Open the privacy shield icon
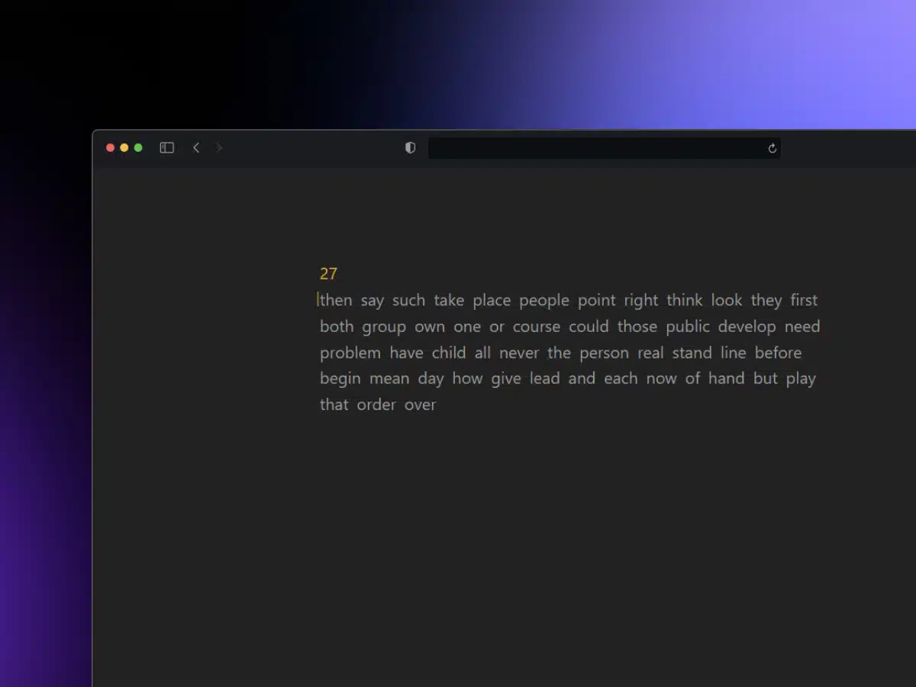Viewport: 916px width, 687px height. tap(410, 148)
